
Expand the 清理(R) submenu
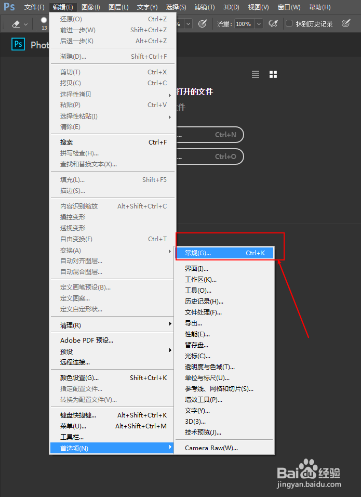[112, 325]
